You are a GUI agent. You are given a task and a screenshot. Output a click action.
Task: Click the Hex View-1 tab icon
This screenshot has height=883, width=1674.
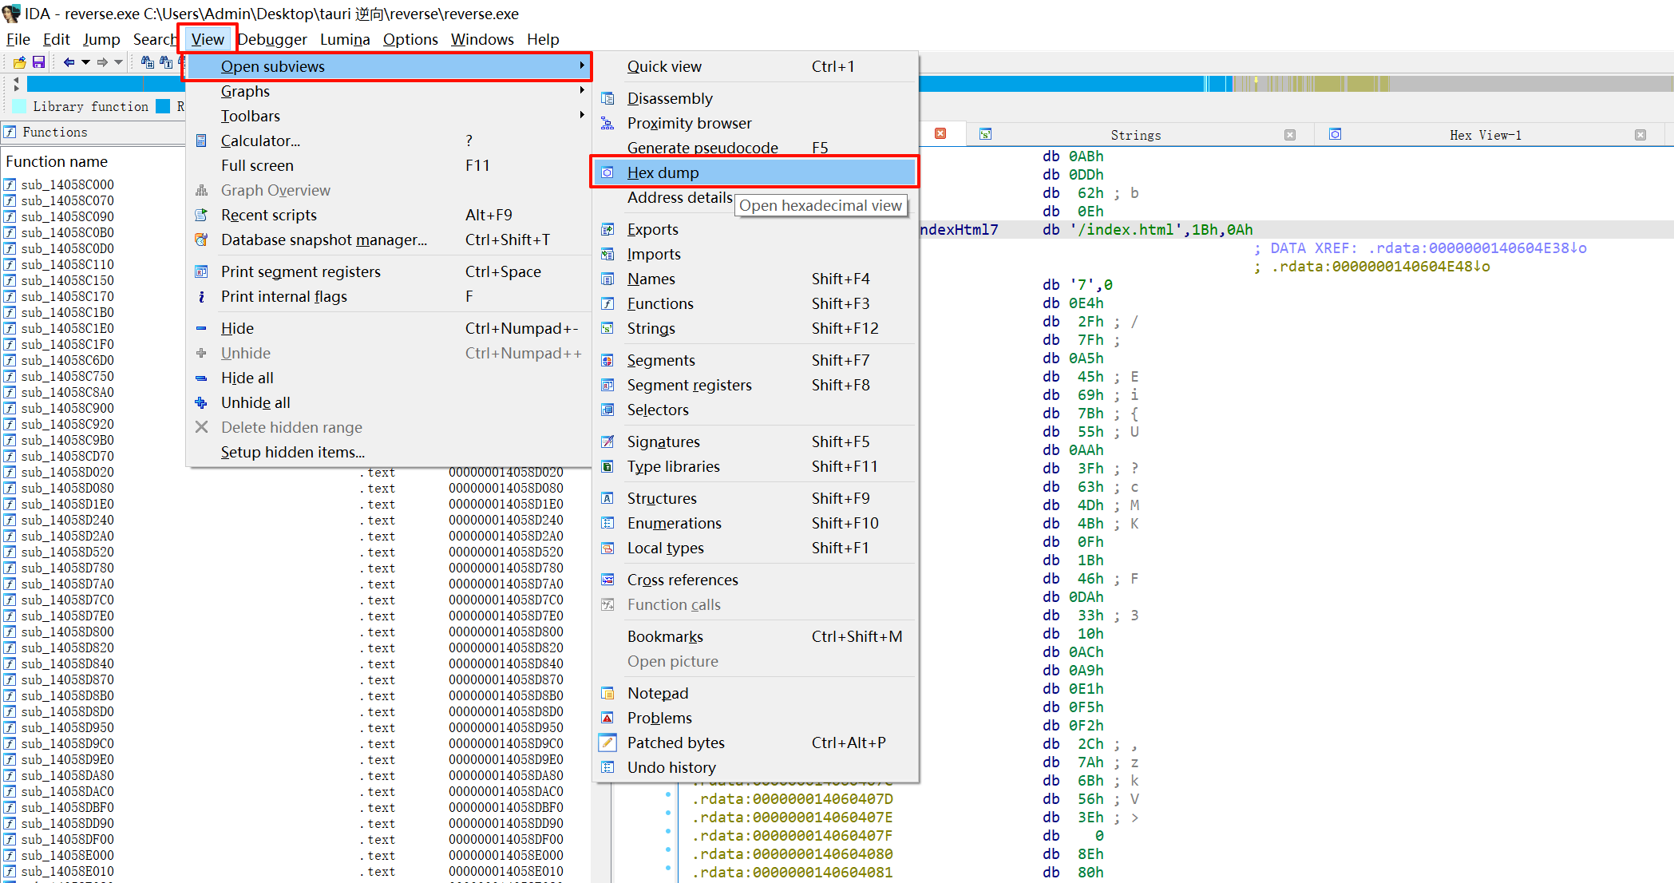(1335, 134)
